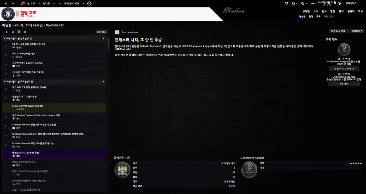Collapse the 2016년 5월 22일 message group
The image size is (366, 194).
tap(103, 38)
